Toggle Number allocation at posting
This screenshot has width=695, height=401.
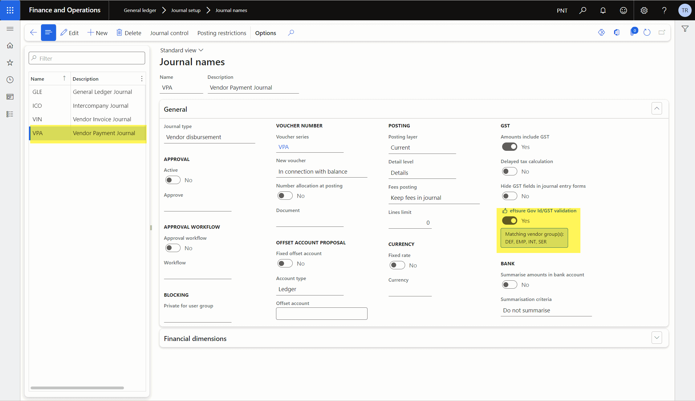click(x=285, y=196)
